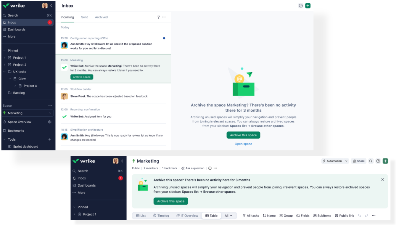Open the Space three-dot options menu
Viewport: 396px width, 225px height.
(x=50, y=106)
